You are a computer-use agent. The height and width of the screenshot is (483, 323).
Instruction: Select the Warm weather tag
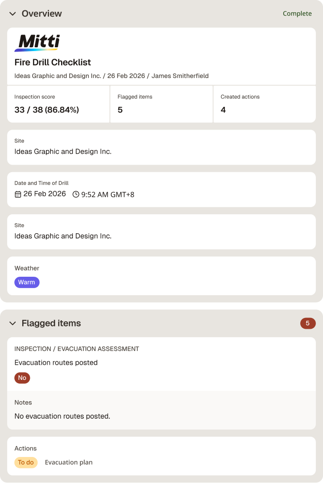pyautogui.click(x=27, y=282)
